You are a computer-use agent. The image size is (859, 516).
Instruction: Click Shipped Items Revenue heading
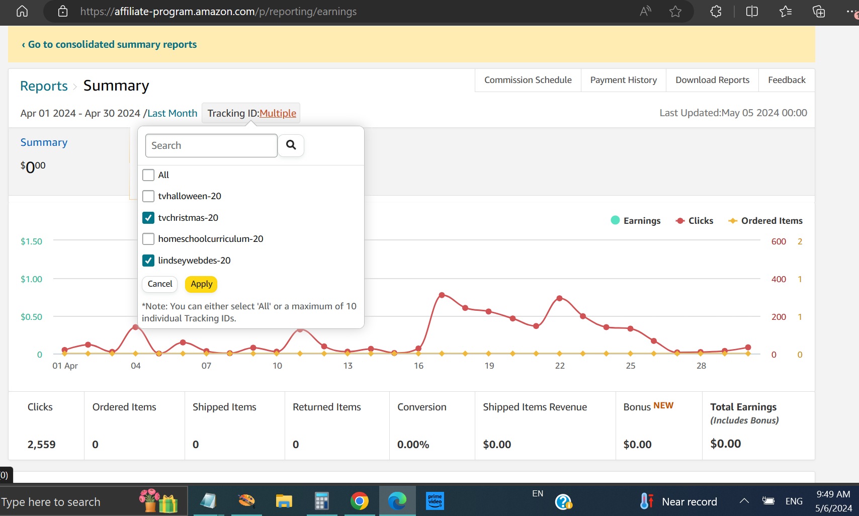click(535, 407)
